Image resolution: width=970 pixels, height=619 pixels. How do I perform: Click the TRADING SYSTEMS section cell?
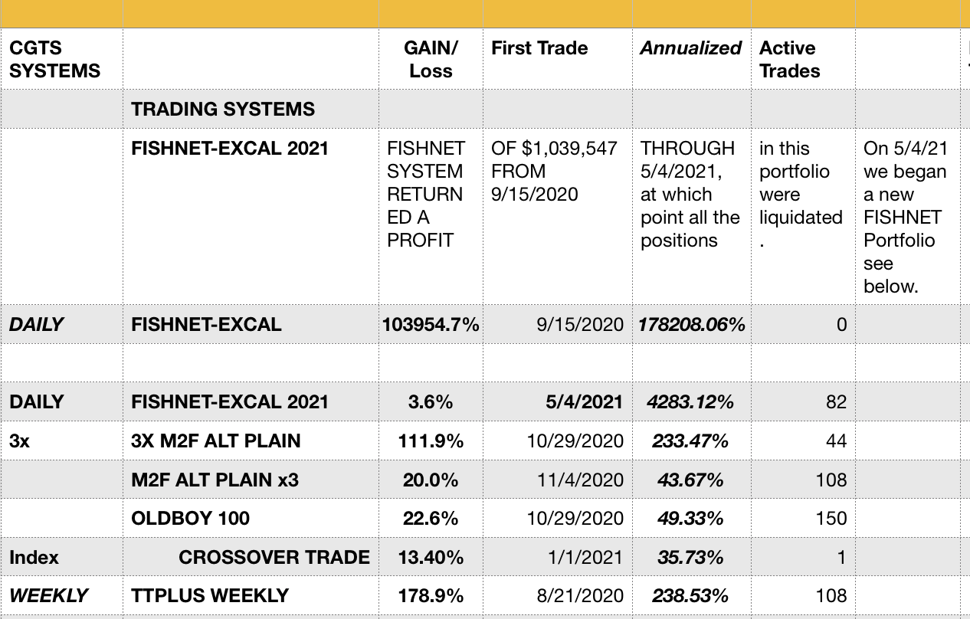pos(251,109)
